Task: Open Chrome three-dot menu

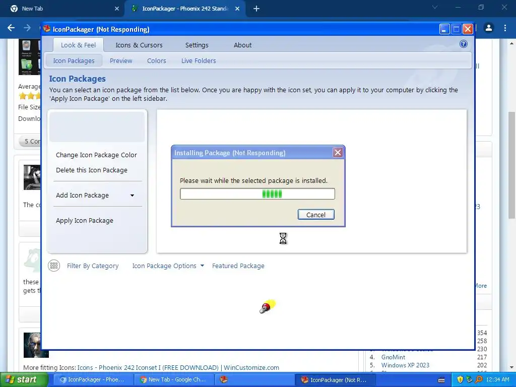Action: tap(505, 28)
